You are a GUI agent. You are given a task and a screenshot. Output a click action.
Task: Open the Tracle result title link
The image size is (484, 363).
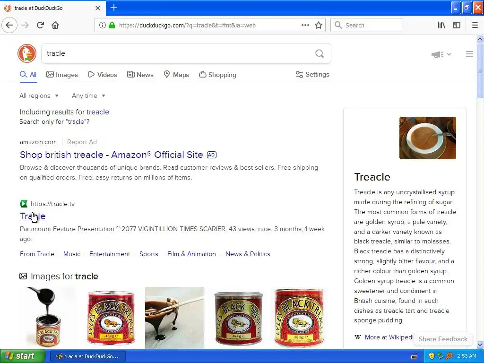(x=33, y=216)
